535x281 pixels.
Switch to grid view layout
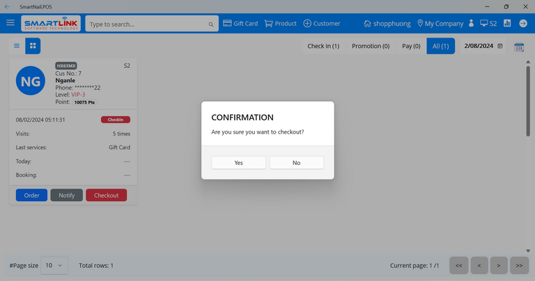point(33,46)
